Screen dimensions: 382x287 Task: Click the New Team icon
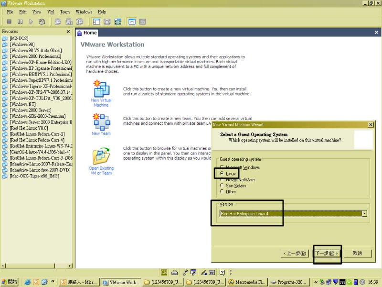click(102, 121)
